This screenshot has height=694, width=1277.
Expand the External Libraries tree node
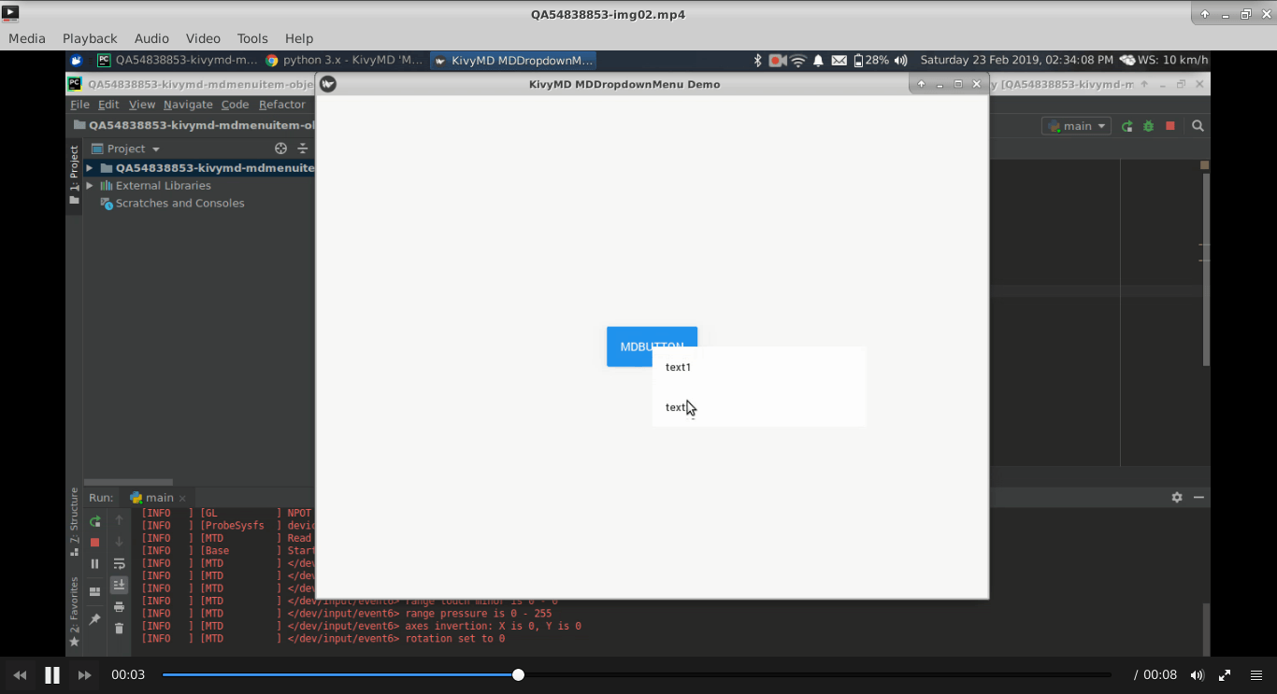(90, 186)
